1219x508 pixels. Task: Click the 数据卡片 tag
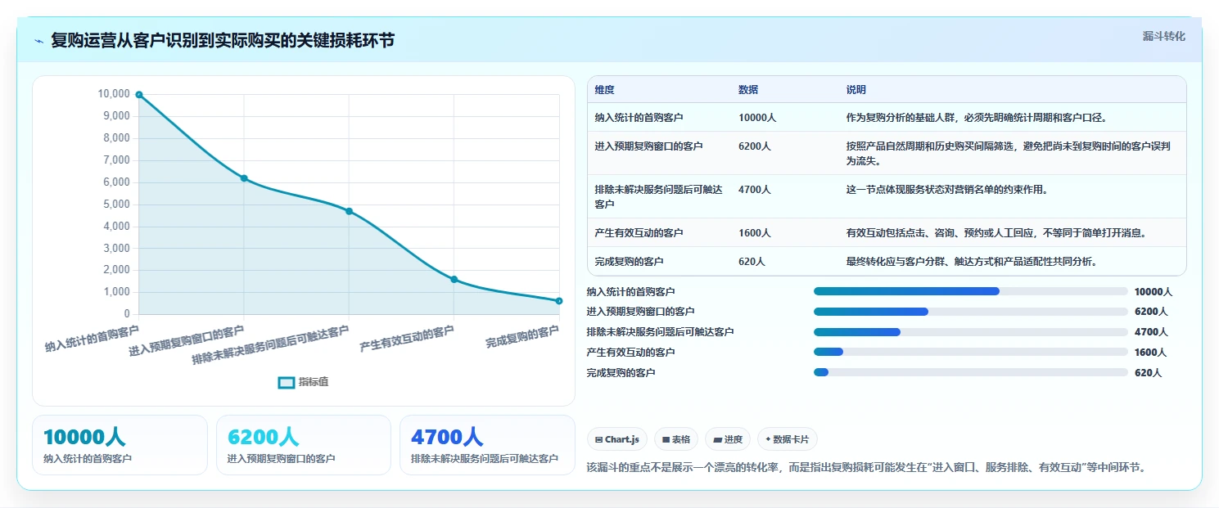pyautogui.click(x=788, y=439)
